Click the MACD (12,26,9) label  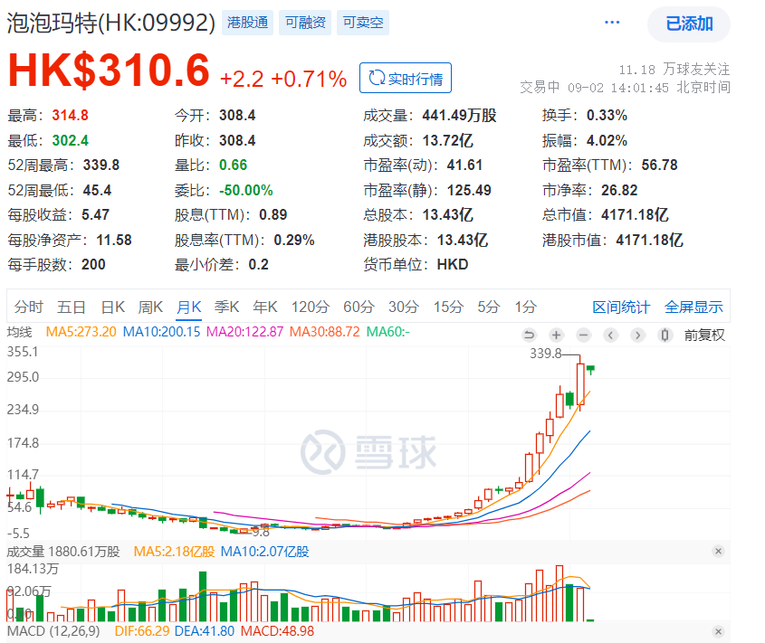53,631
